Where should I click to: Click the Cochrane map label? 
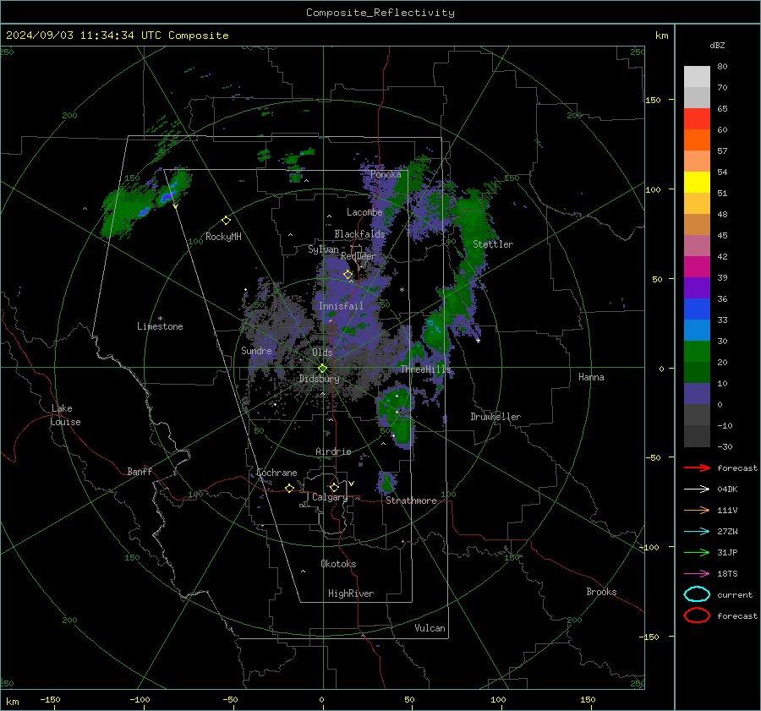pyautogui.click(x=276, y=473)
